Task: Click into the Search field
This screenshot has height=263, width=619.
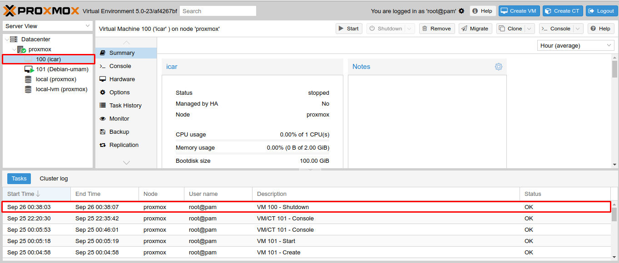Action: tap(218, 11)
